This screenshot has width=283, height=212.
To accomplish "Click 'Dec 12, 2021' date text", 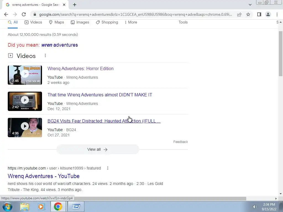I will [x=59, y=109].
